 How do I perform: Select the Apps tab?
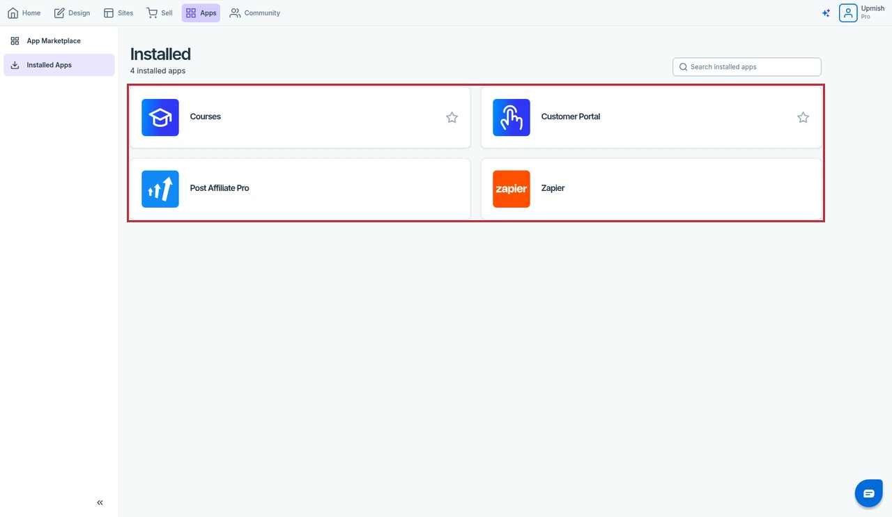[x=201, y=13]
